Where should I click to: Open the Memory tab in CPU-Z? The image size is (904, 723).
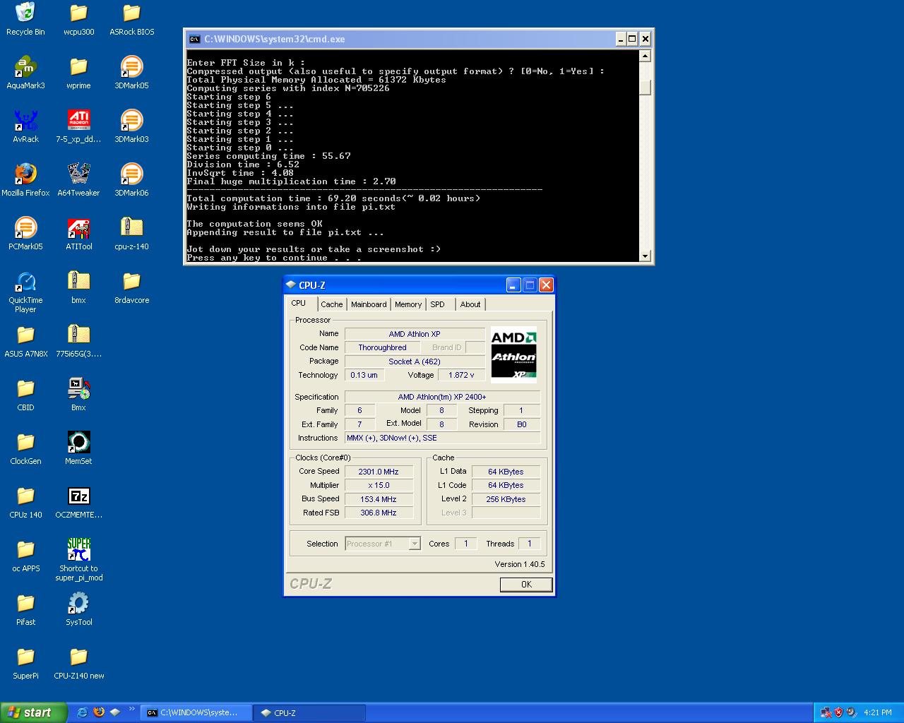[x=408, y=304]
